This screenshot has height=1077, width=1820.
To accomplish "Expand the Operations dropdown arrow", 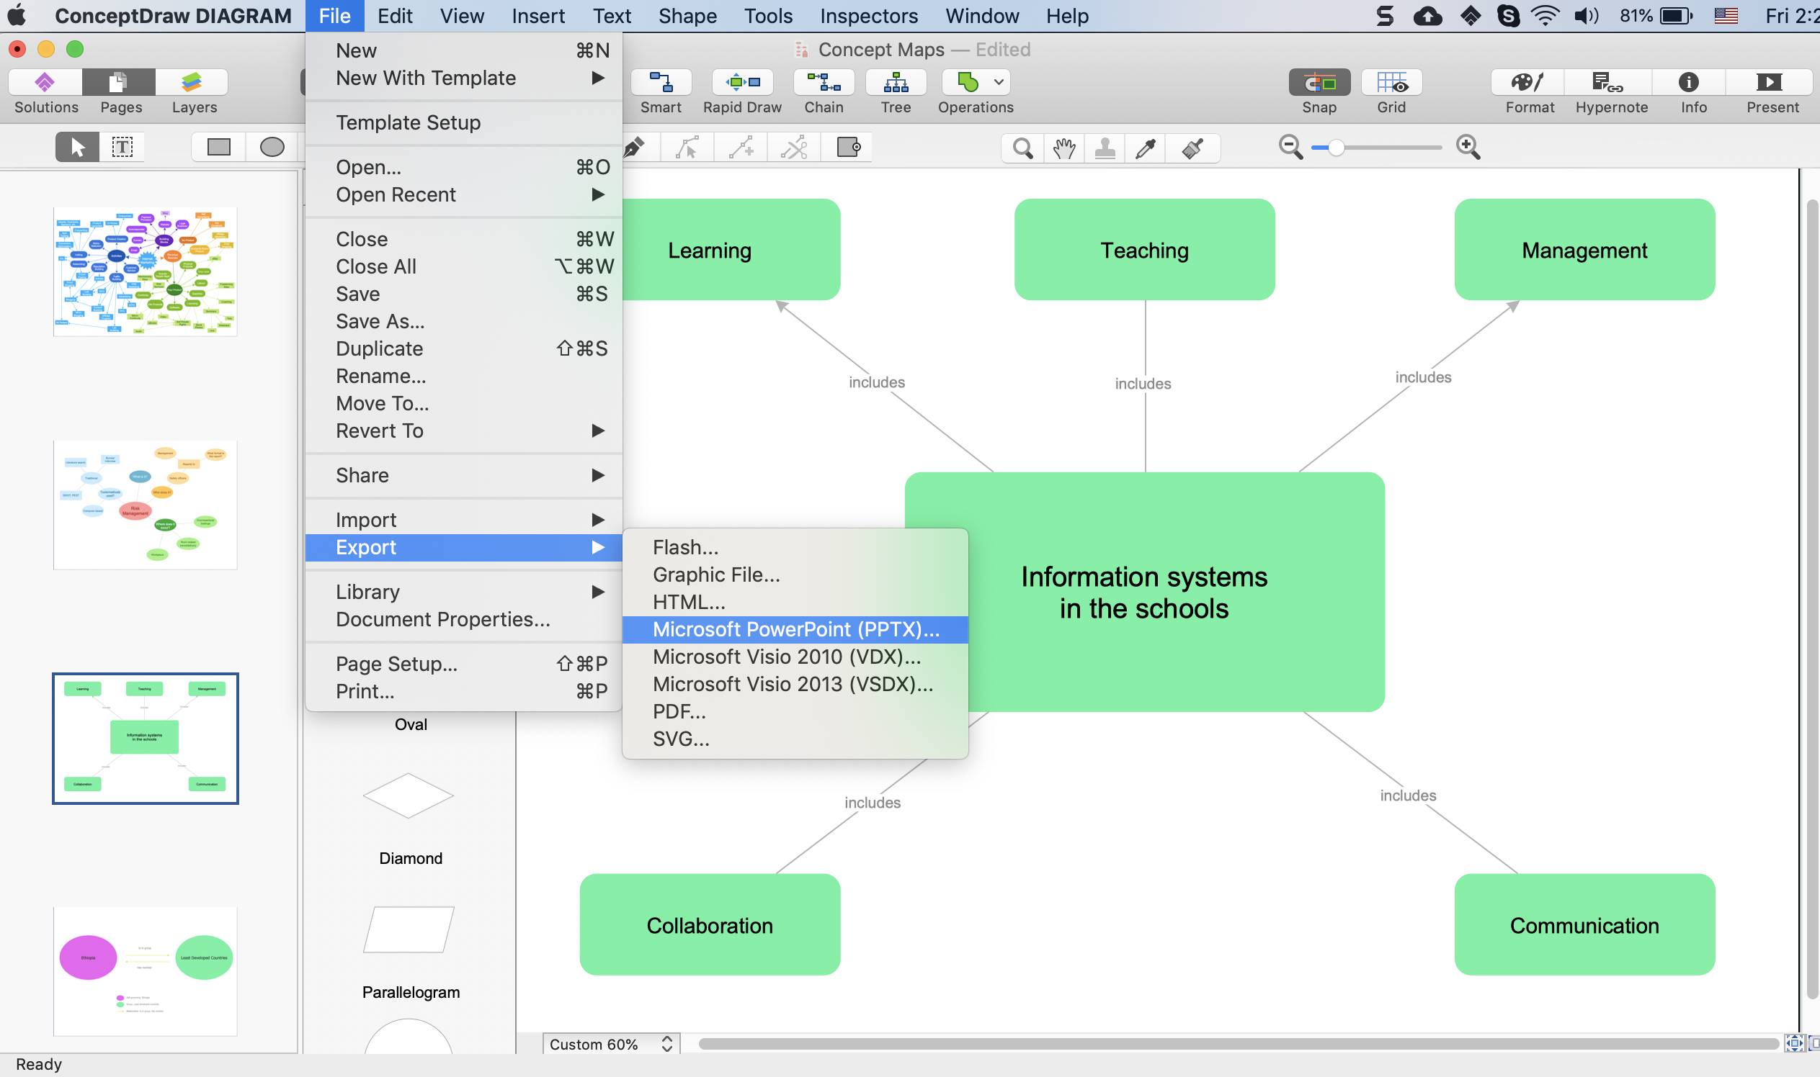I will click(x=999, y=82).
